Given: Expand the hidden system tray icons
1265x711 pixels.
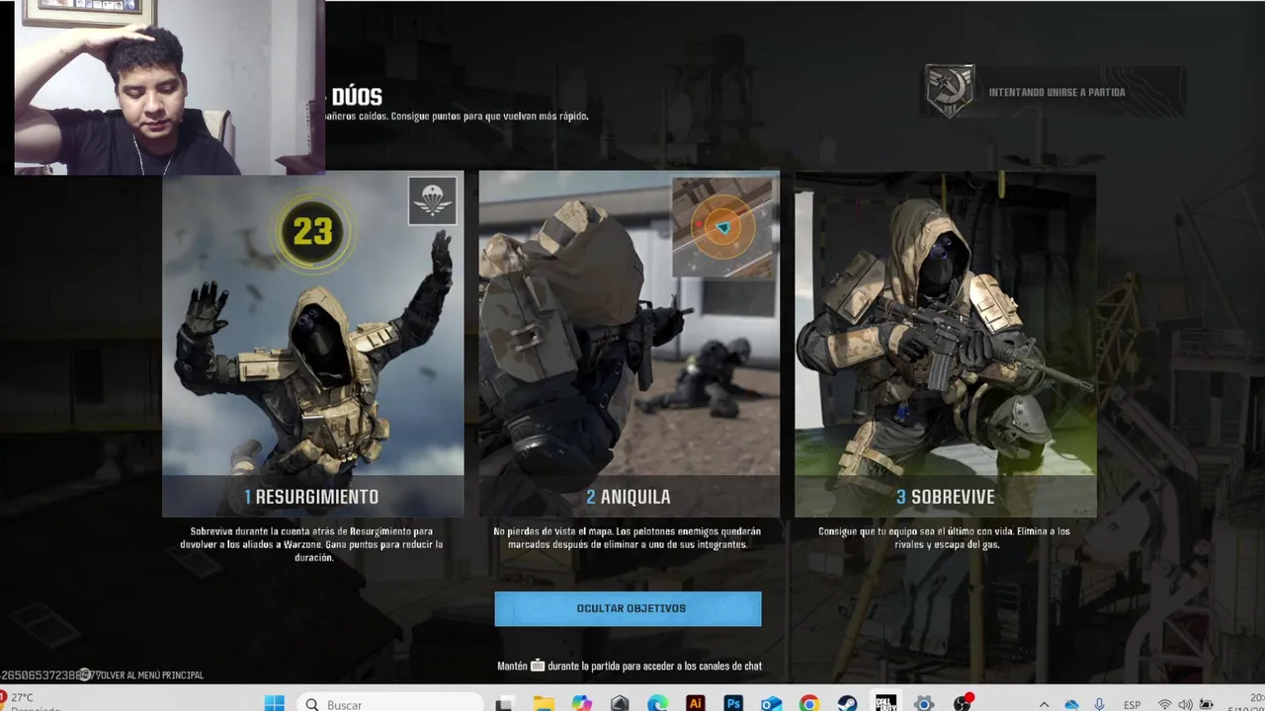Looking at the screenshot, I should pos(1045,705).
